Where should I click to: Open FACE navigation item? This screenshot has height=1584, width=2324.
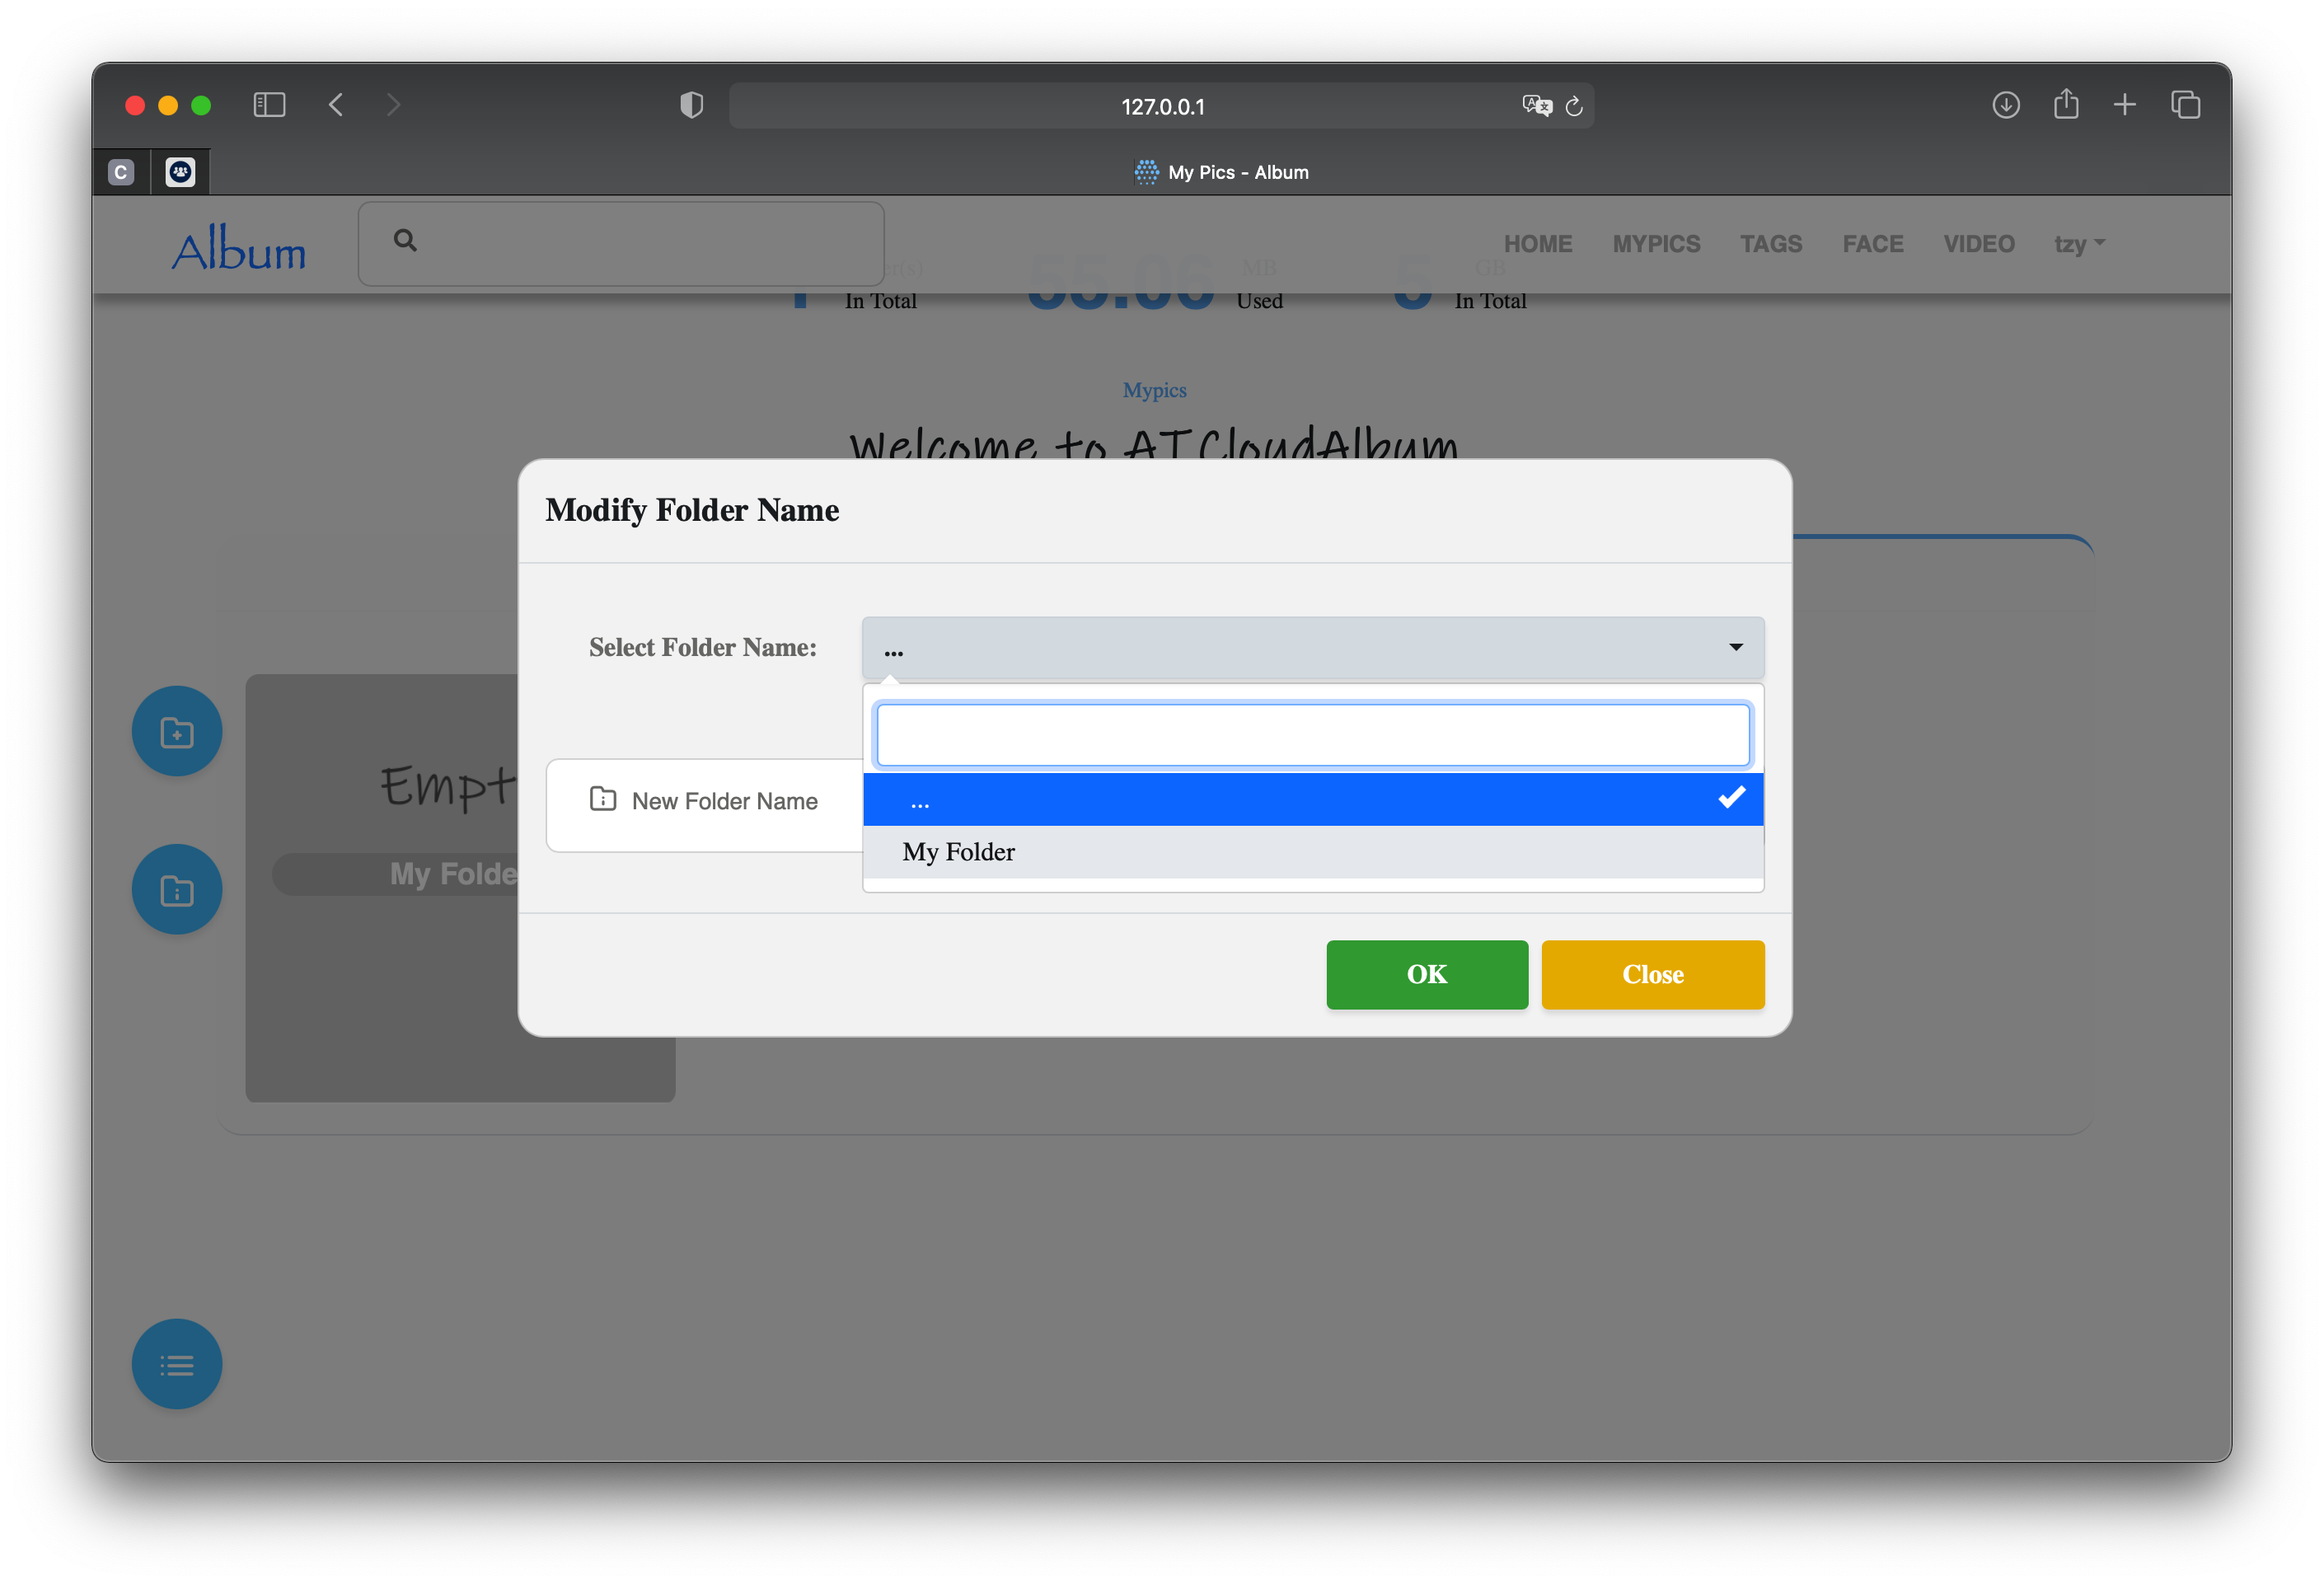click(1872, 244)
